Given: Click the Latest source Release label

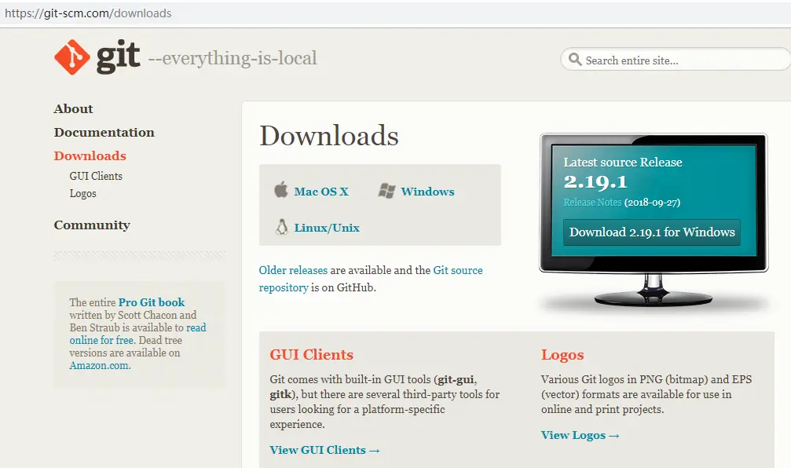Looking at the screenshot, I should [622, 163].
